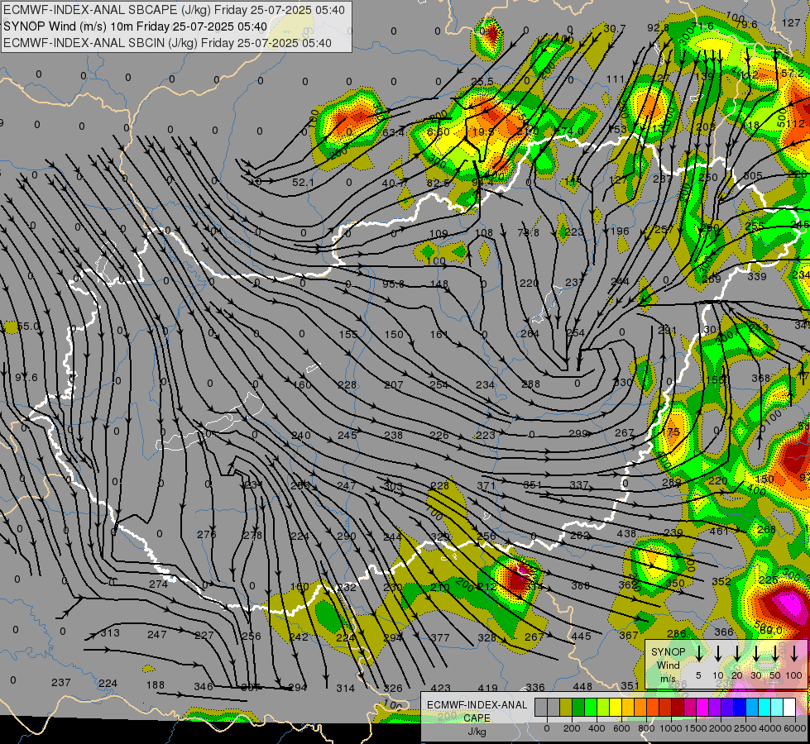Click the '63.4' value on the map
The image size is (810, 744).
click(393, 133)
